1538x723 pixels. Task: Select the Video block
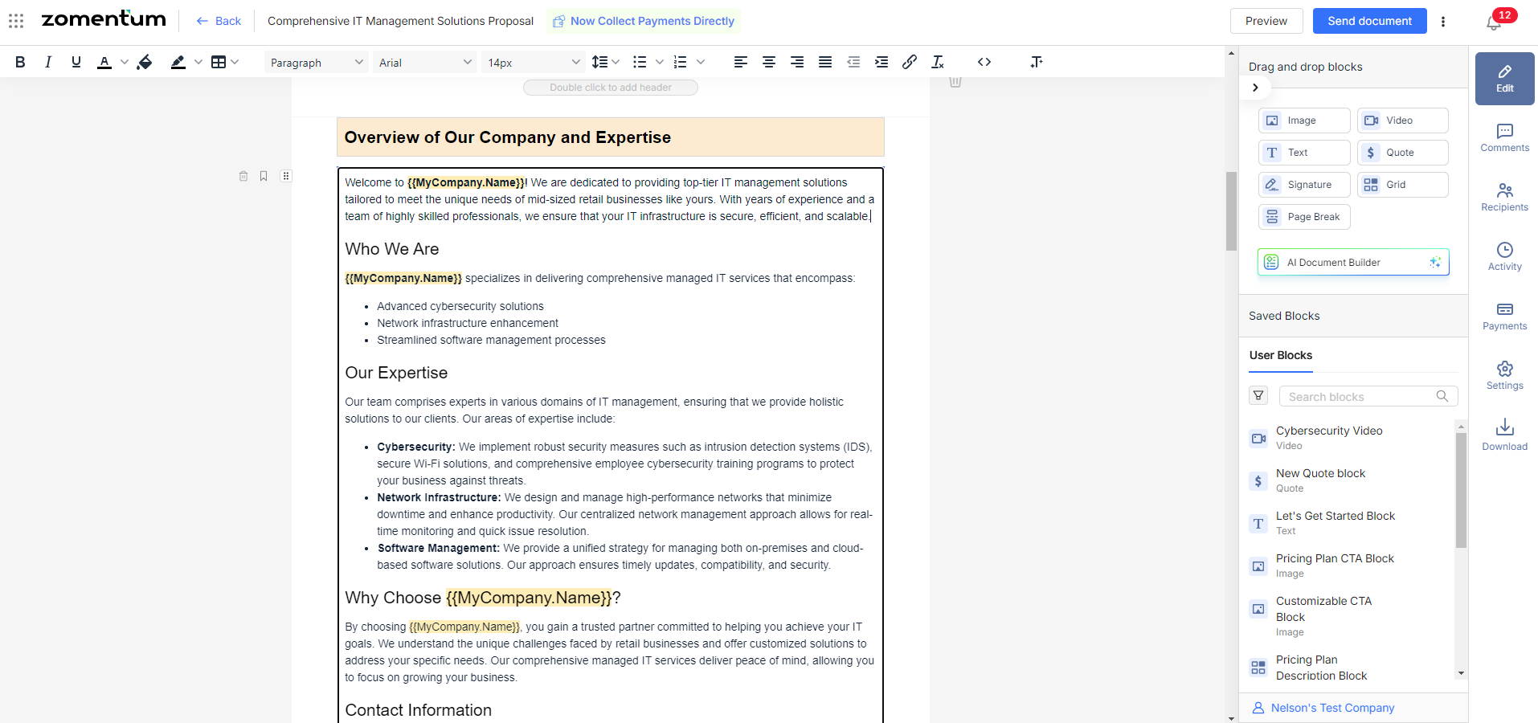[1403, 120]
